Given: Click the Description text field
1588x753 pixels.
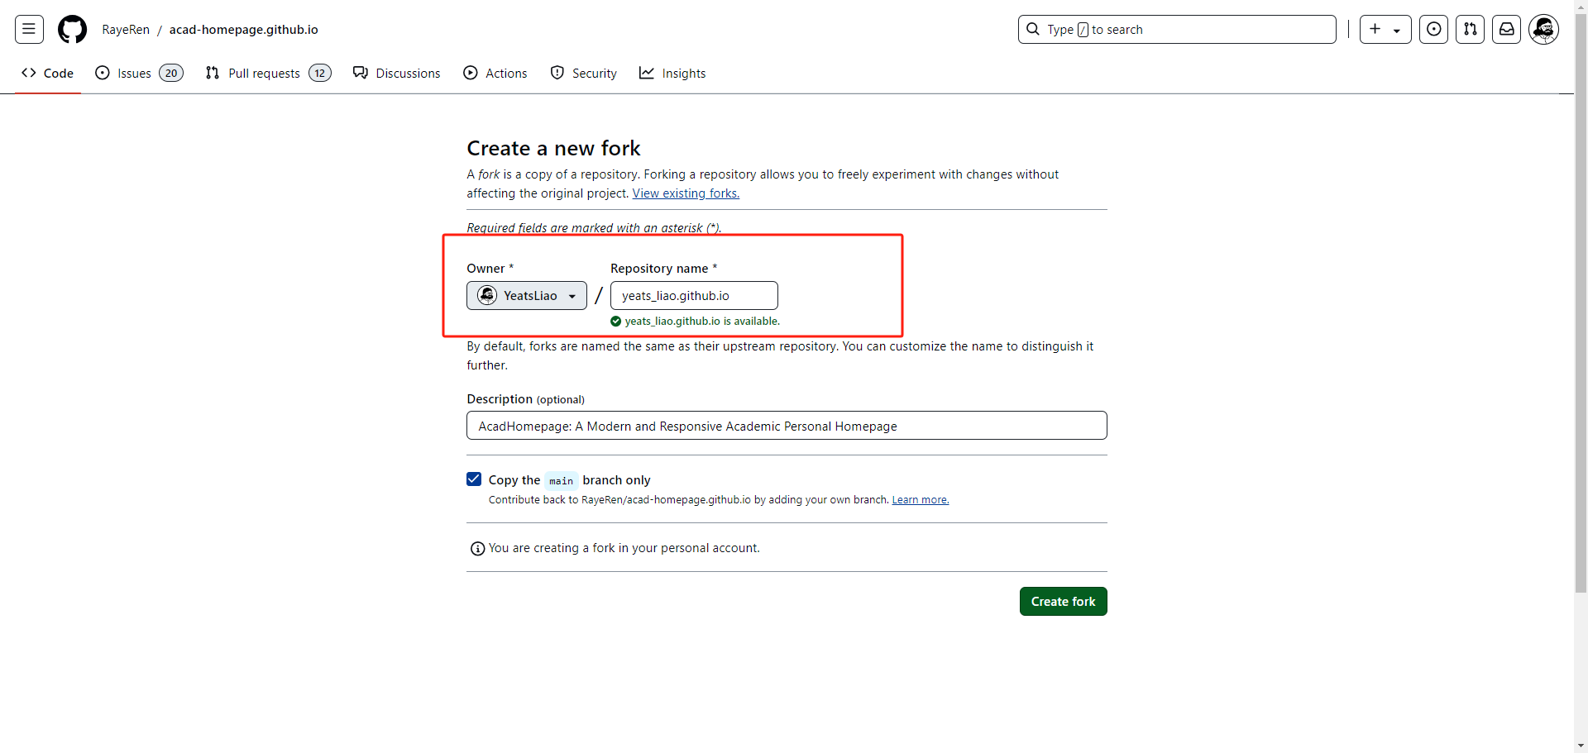Looking at the screenshot, I should (787, 426).
